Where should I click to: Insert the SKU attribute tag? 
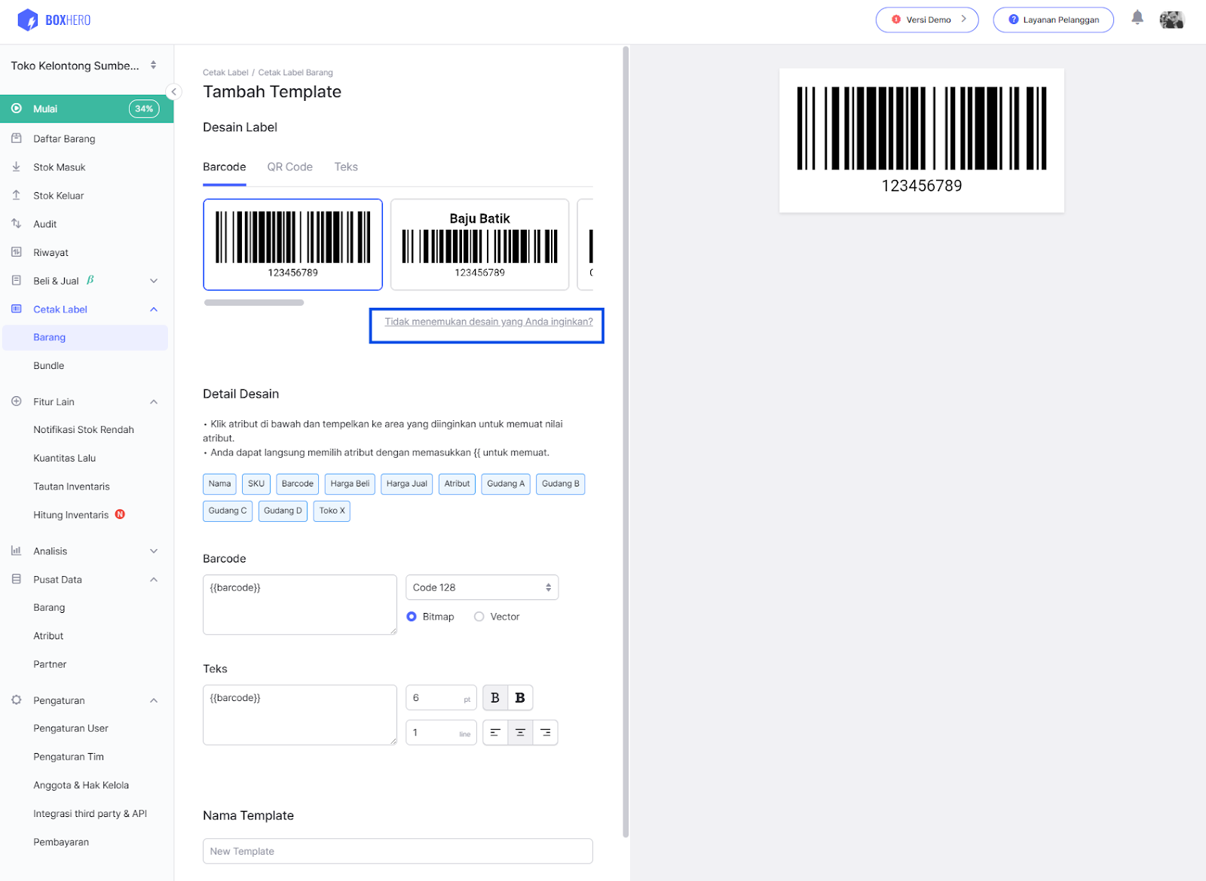coord(256,483)
